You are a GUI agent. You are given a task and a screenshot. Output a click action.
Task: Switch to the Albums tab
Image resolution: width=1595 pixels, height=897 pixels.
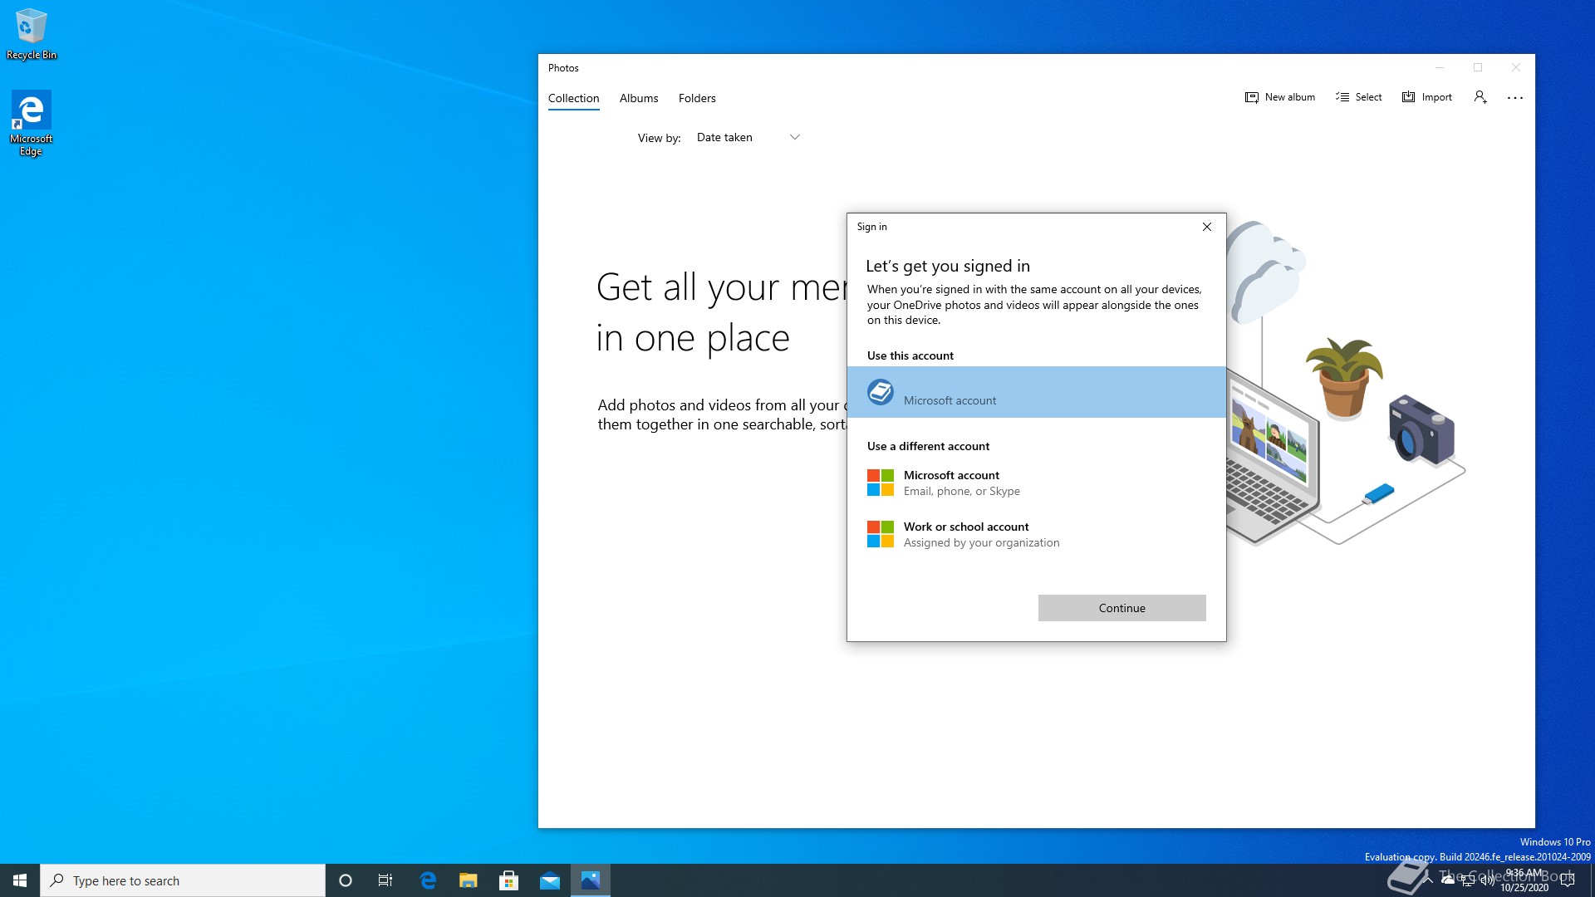click(x=639, y=98)
